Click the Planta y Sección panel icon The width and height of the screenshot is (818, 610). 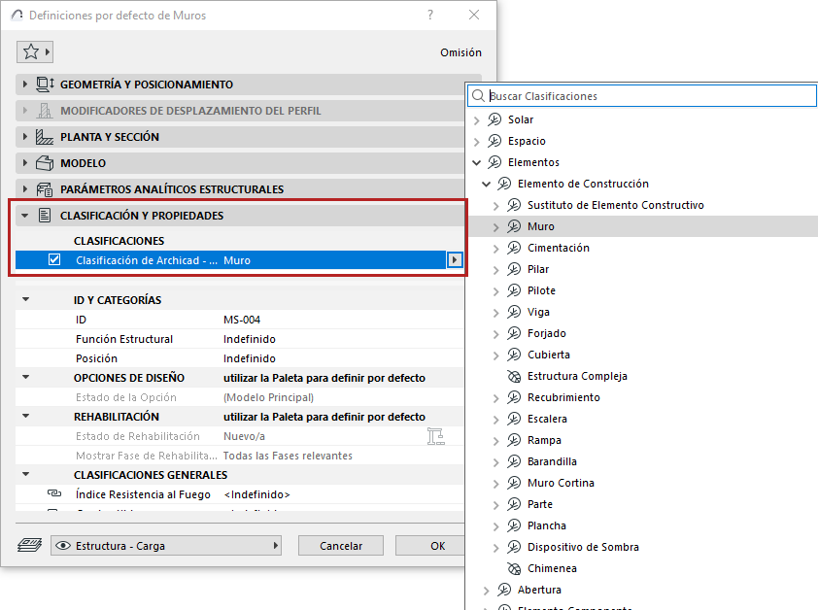(45, 137)
